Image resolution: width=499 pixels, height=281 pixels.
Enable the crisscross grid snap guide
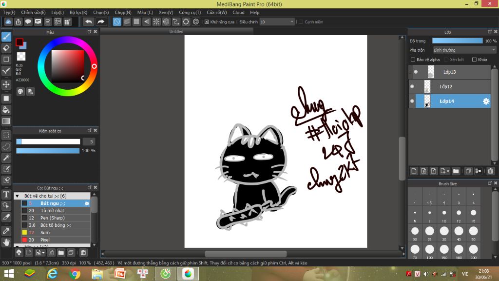(x=136, y=21)
